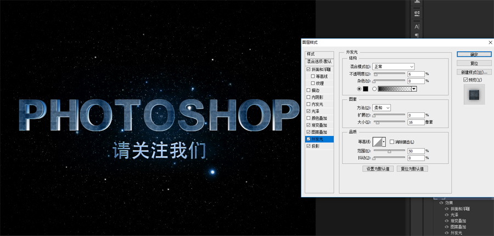
Task: Uncheck the 外发光 effect checkbox
Action: tap(308, 139)
